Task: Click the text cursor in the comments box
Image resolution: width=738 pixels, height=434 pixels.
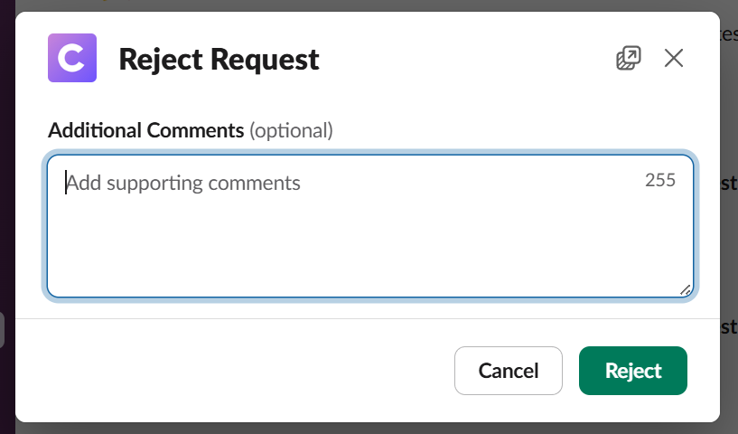Action: (66, 183)
